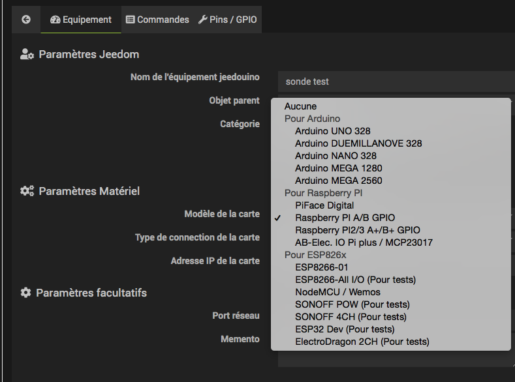This screenshot has height=382, width=515.
Task: Select PiFace Digital board model
Action: (324, 205)
